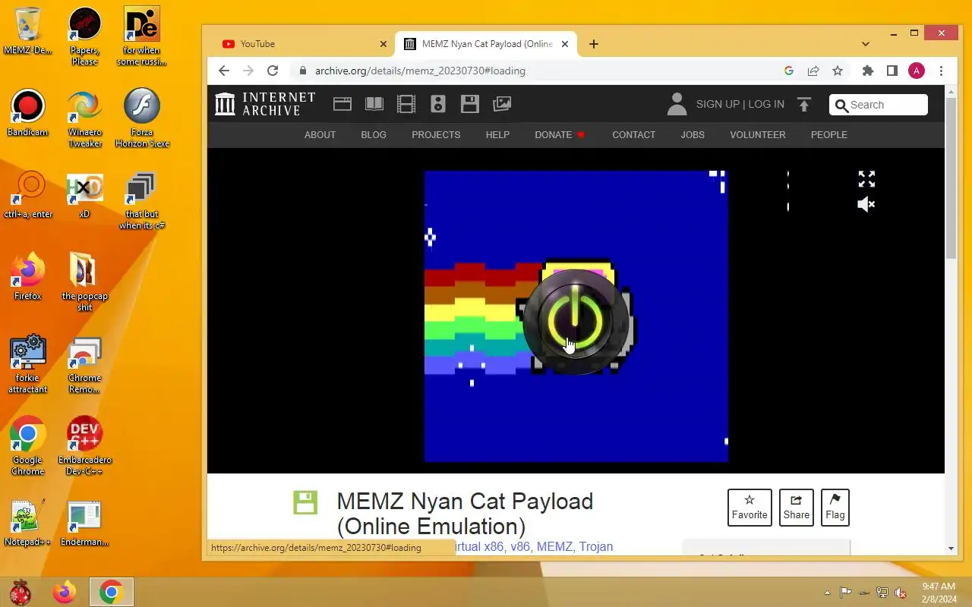Open CONTACT menu item
972x607 pixels.
click(633, 134)
